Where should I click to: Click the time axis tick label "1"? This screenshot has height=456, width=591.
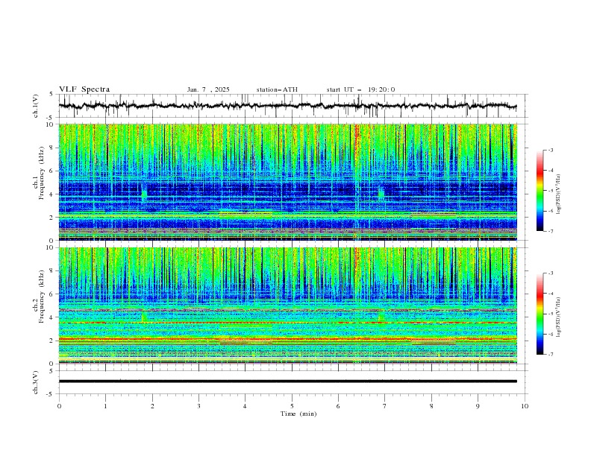[x=105, y=406]
